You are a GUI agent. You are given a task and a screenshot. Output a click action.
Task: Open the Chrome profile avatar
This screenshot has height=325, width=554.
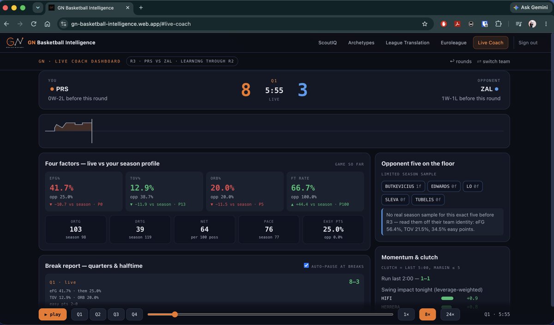tap(532, 24)
